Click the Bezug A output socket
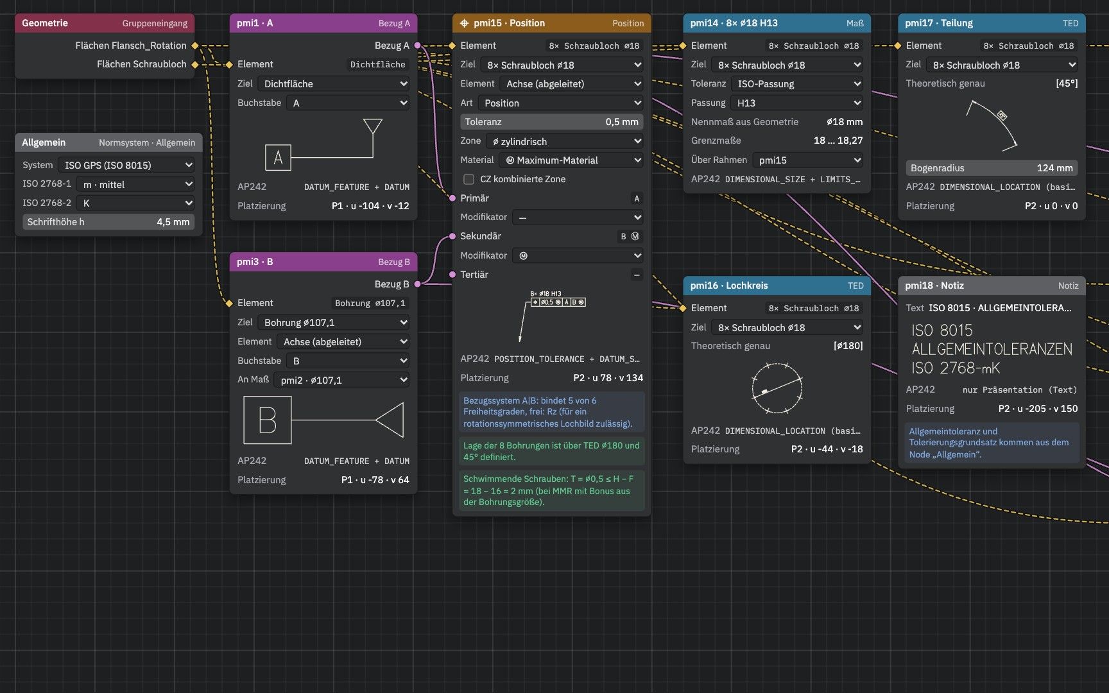This screenshot has height=693, width=1109. point(418,46)
